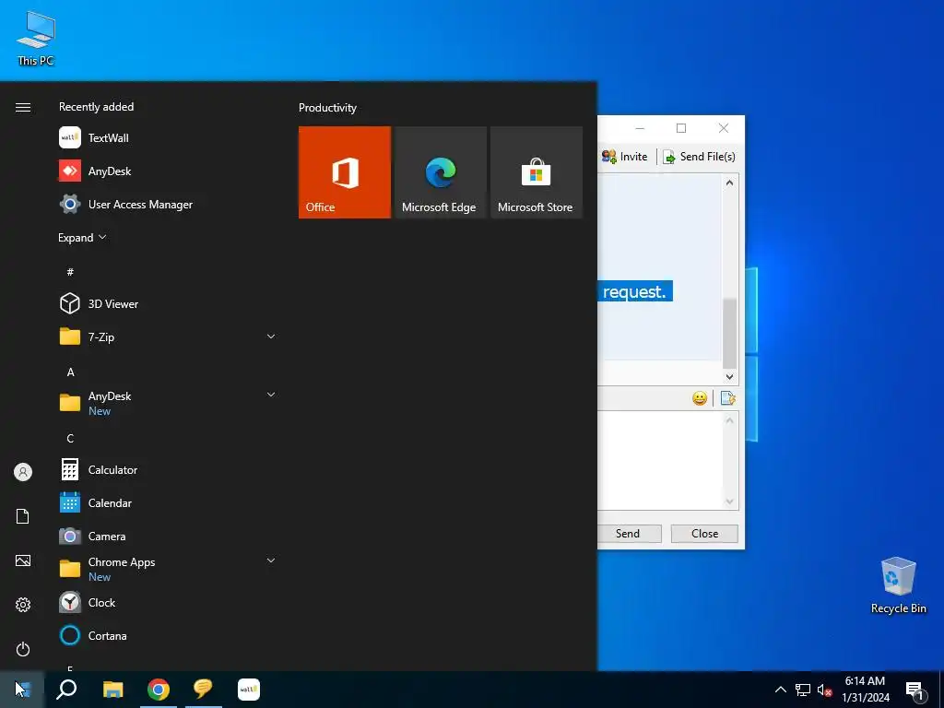Switch to the chat app on taskbar
Screen dimensions: 944x708
[204, 690]
